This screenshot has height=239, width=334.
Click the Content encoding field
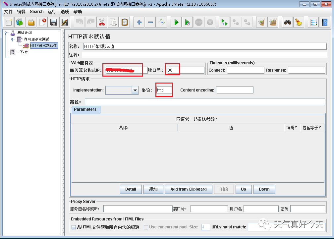click(x=235, y=90)
